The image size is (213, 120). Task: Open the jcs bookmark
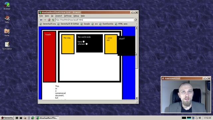[x=95, y=24]
